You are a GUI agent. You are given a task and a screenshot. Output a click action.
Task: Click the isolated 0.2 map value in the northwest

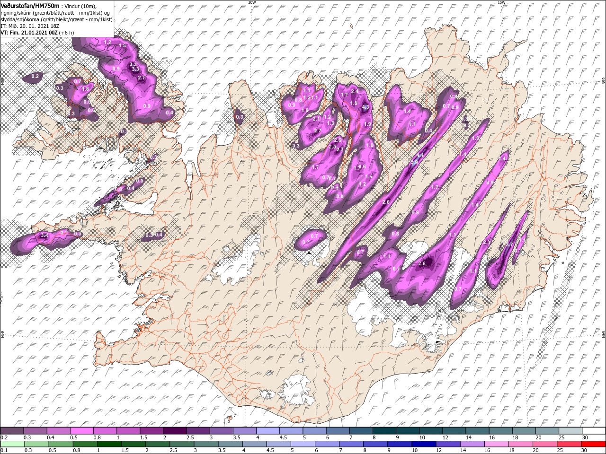tap(35, 76)
